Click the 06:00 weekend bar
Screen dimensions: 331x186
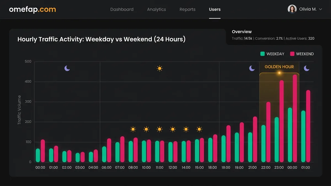tap(109, 150)
